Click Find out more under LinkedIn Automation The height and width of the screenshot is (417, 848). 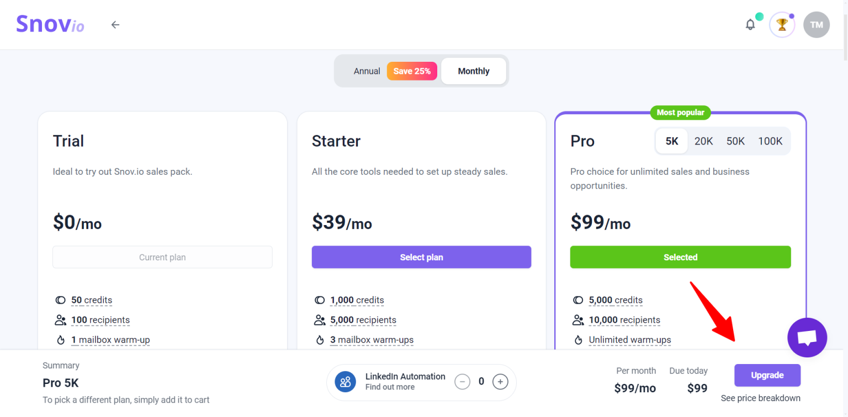click(390, 387)
